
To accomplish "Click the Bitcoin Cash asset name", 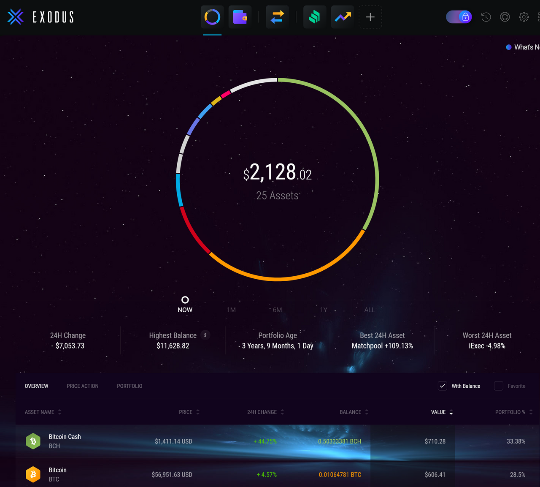I will [x=65, y=437].
